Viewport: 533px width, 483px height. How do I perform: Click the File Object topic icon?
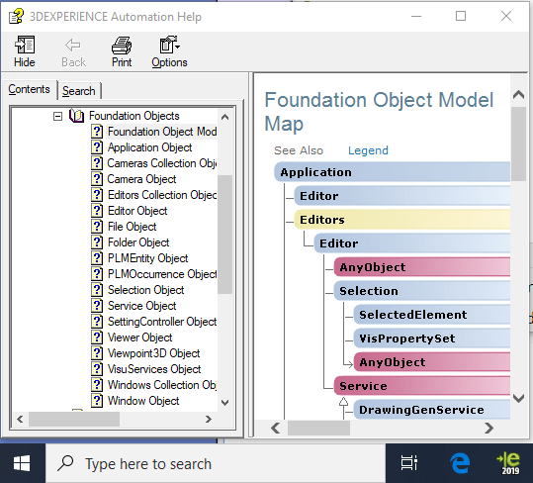click(97, 227)
